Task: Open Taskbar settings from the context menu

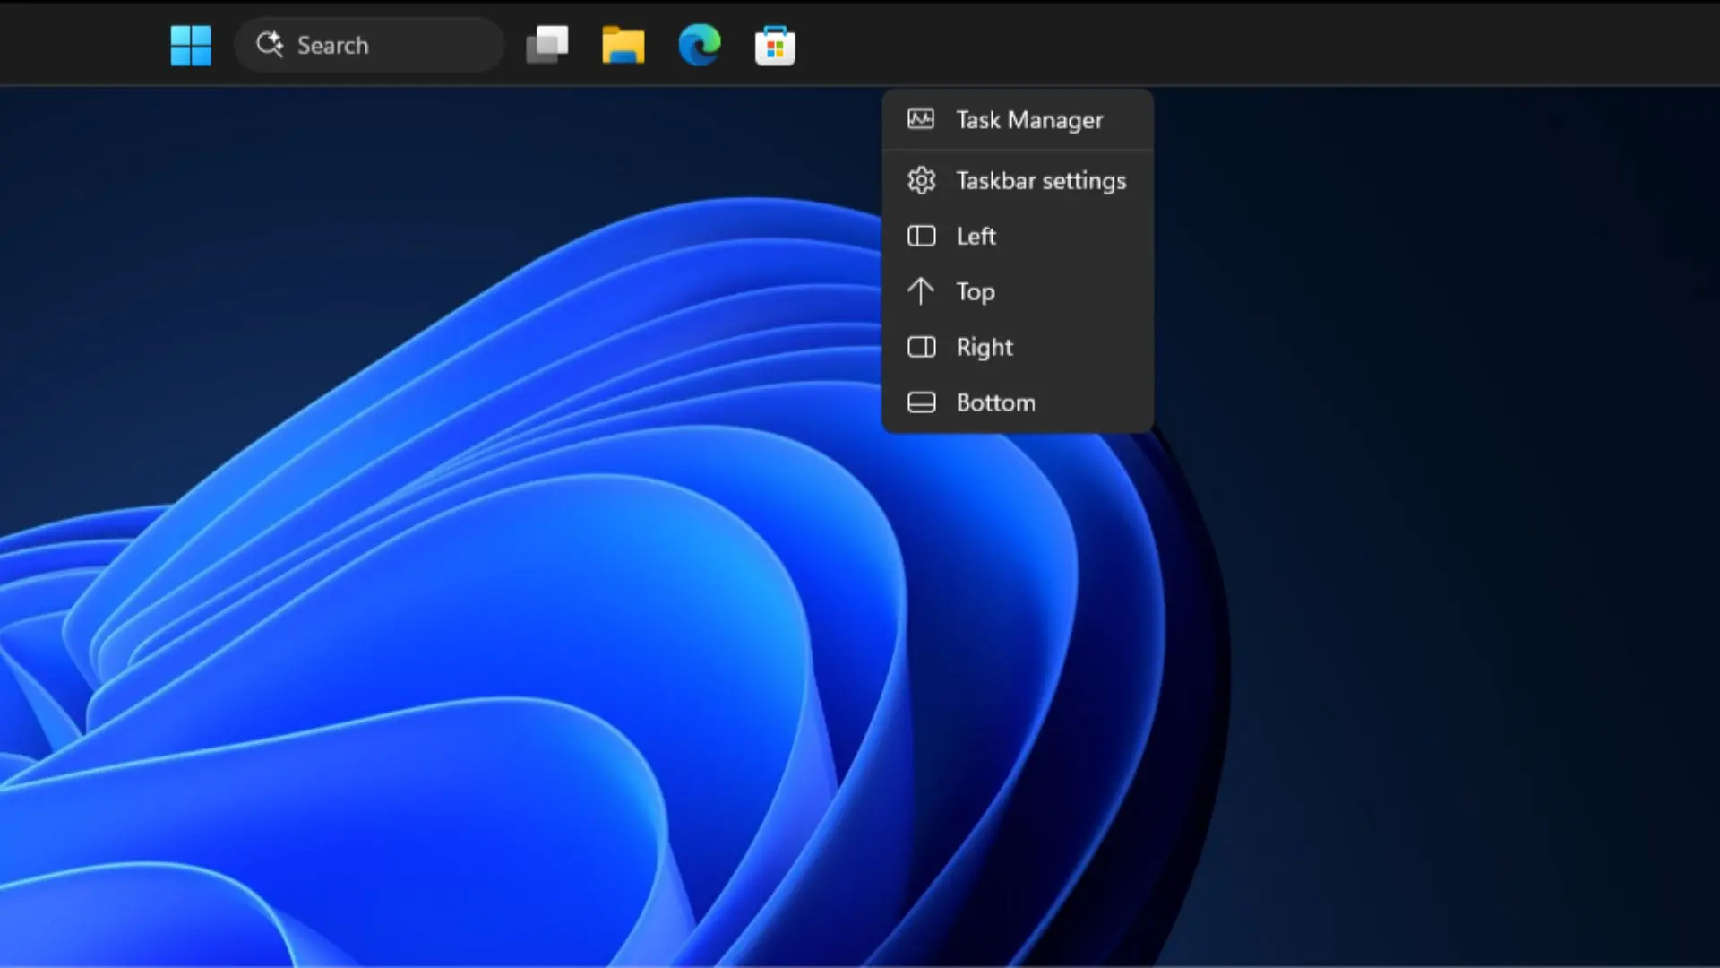Action: (1018, 181)
